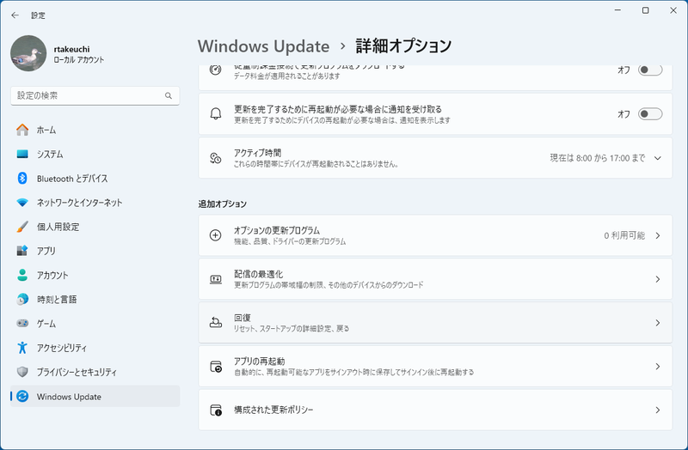Click the gauge icon on the metered connection row
688x450 pixels.
pyautogui.click(x=216, y=70)
